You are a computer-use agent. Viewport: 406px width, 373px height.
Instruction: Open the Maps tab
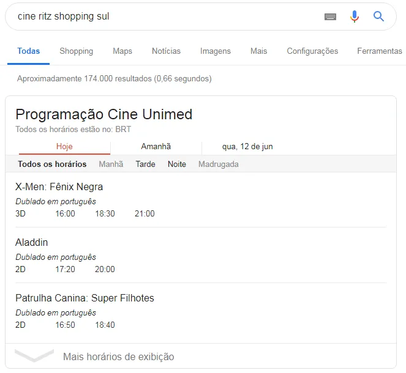122,51
